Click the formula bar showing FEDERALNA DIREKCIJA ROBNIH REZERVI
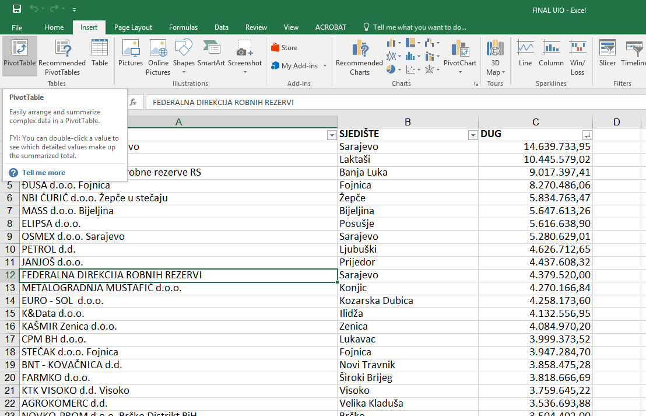The width and height of the screenshot is (646, 416). coord(395,102)
